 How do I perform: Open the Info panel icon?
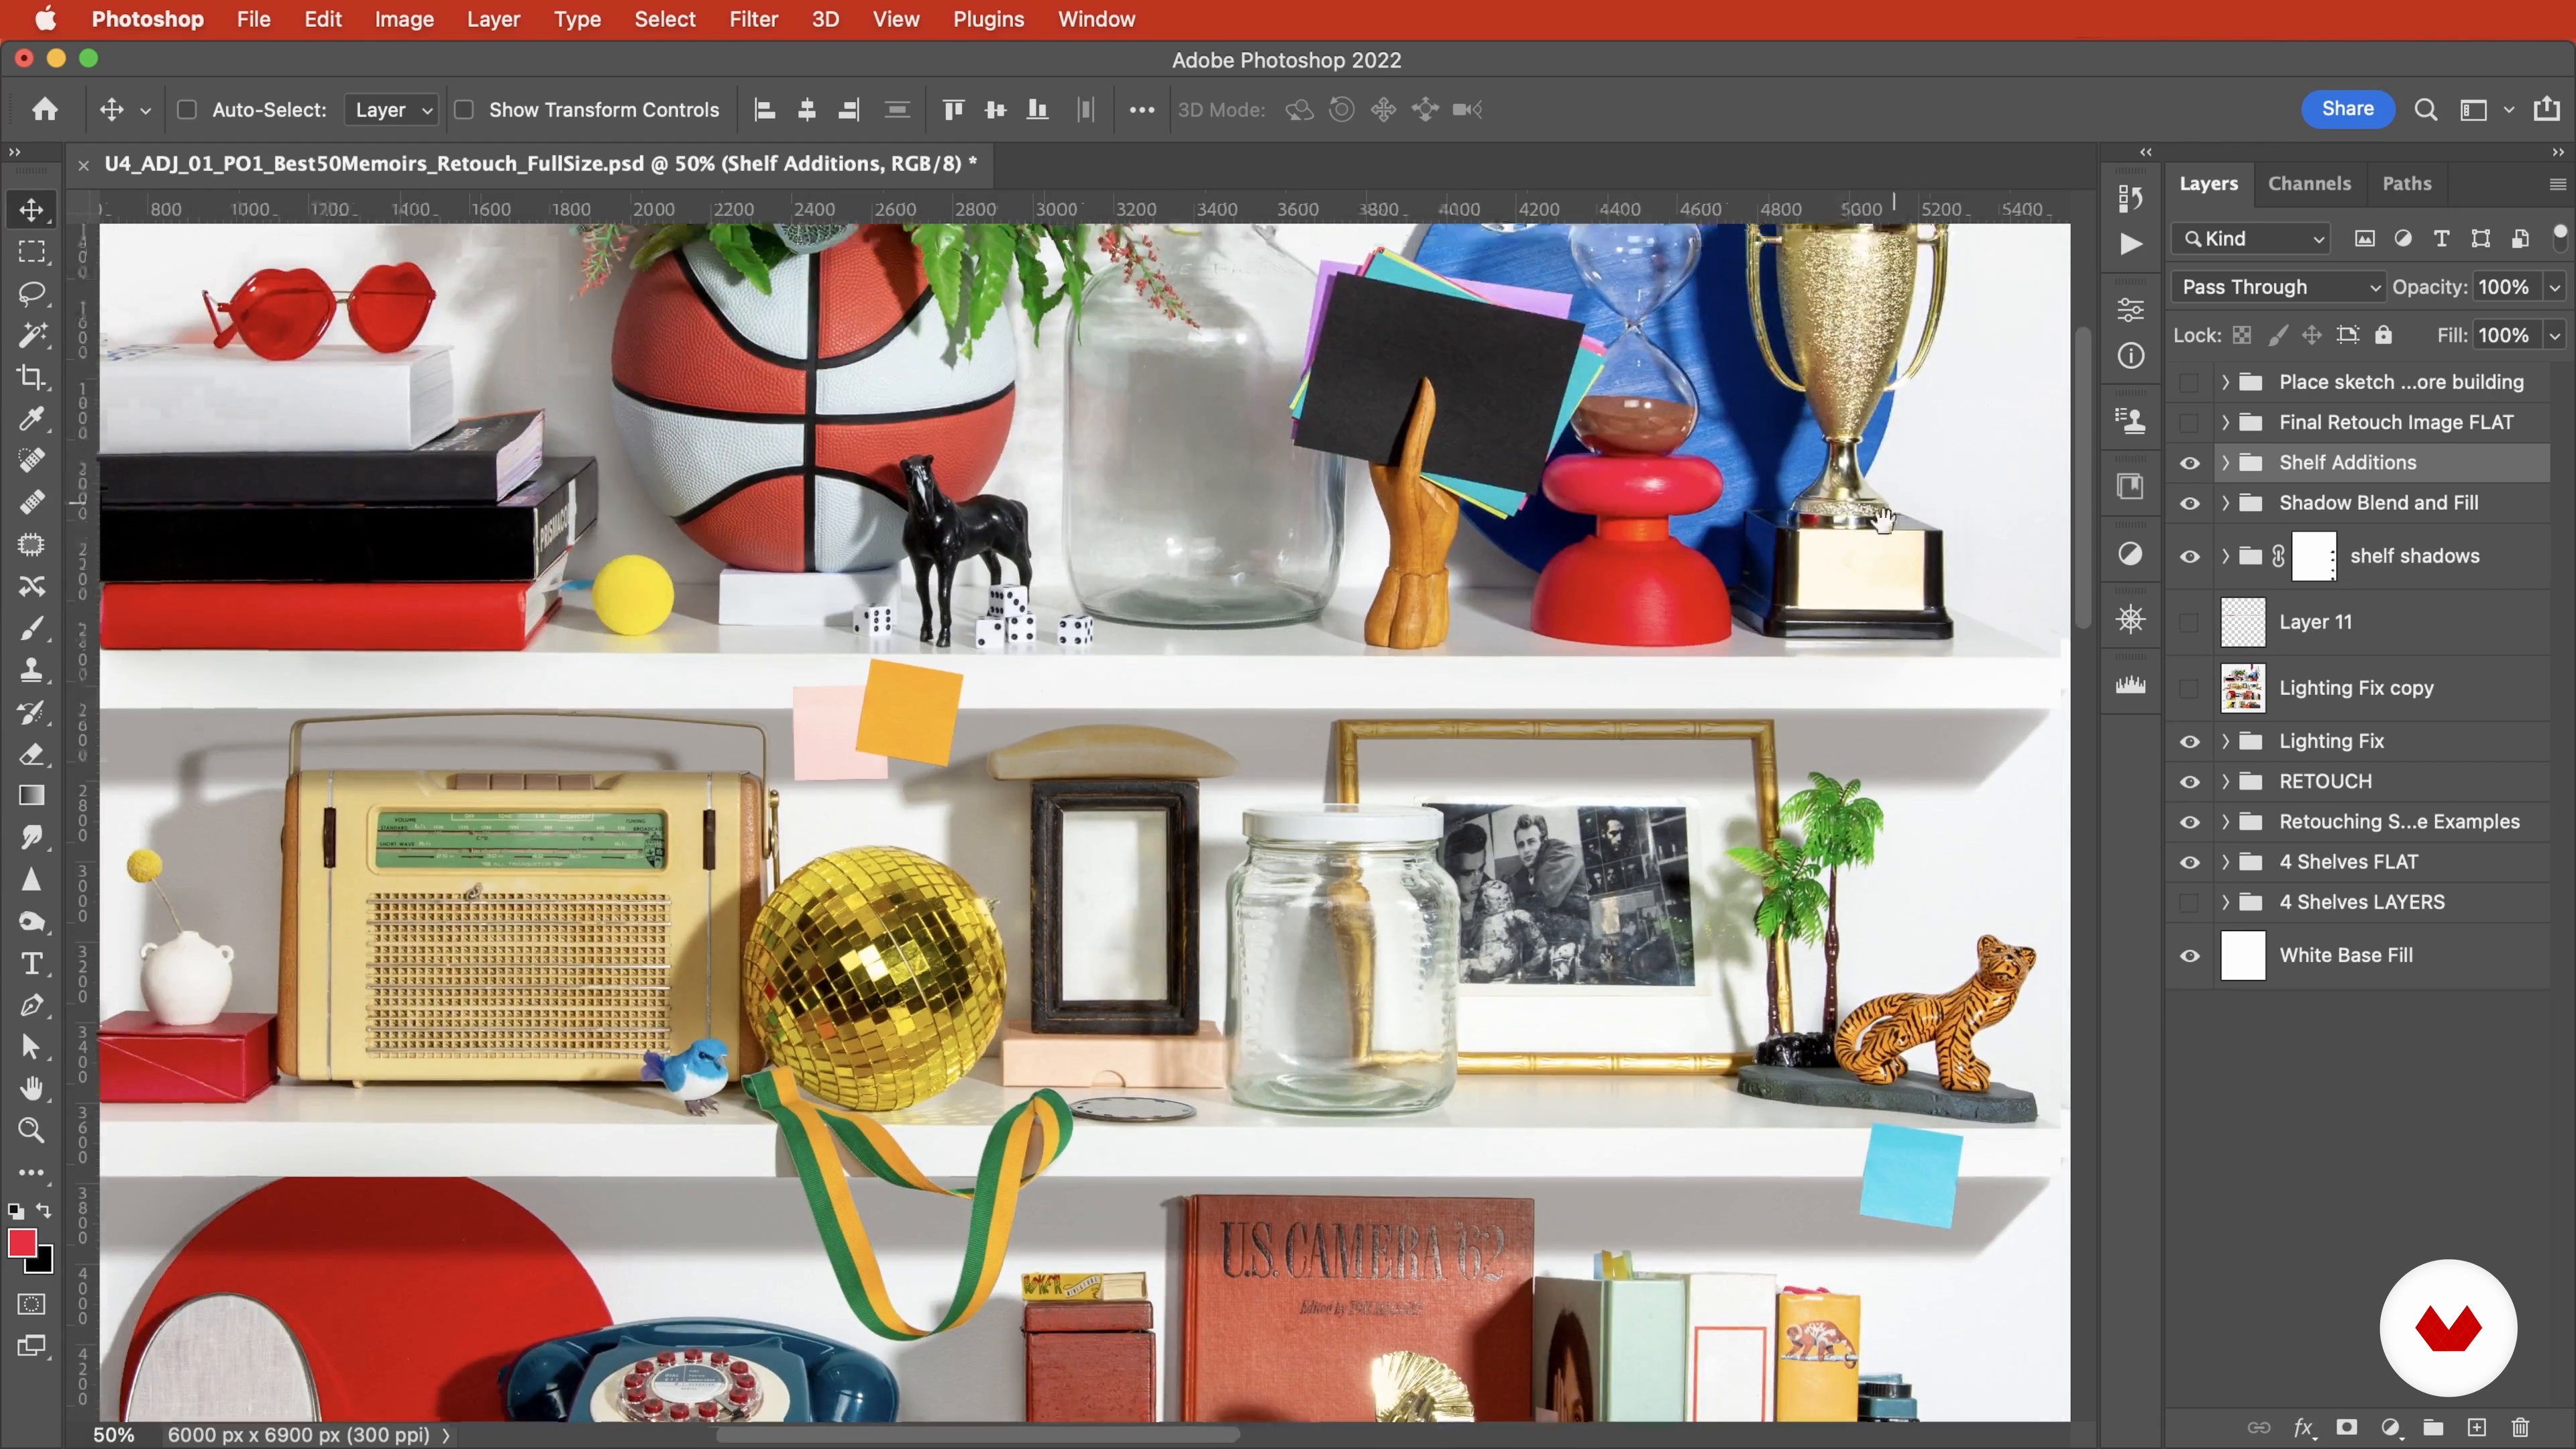2131,356
